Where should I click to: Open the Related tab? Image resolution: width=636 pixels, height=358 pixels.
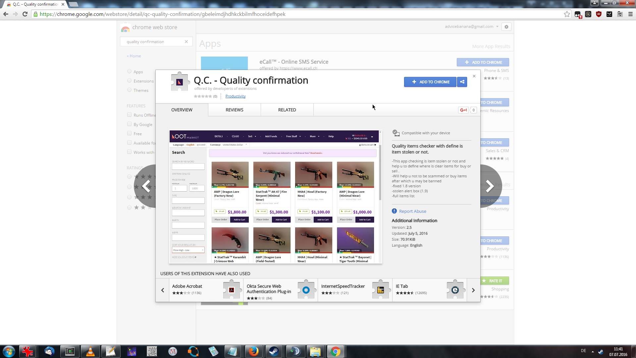[x=287, y=110]
